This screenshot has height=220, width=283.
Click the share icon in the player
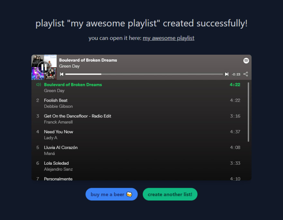pyautogui.click(x=246, y=74)
